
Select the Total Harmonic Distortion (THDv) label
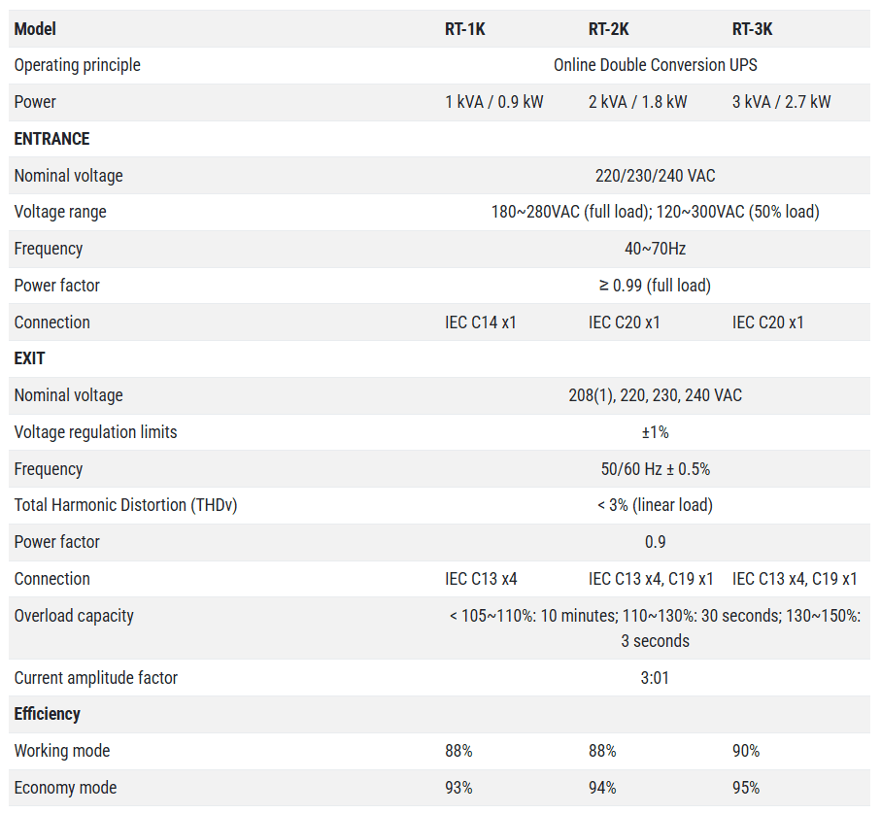(x=125, y=505)
